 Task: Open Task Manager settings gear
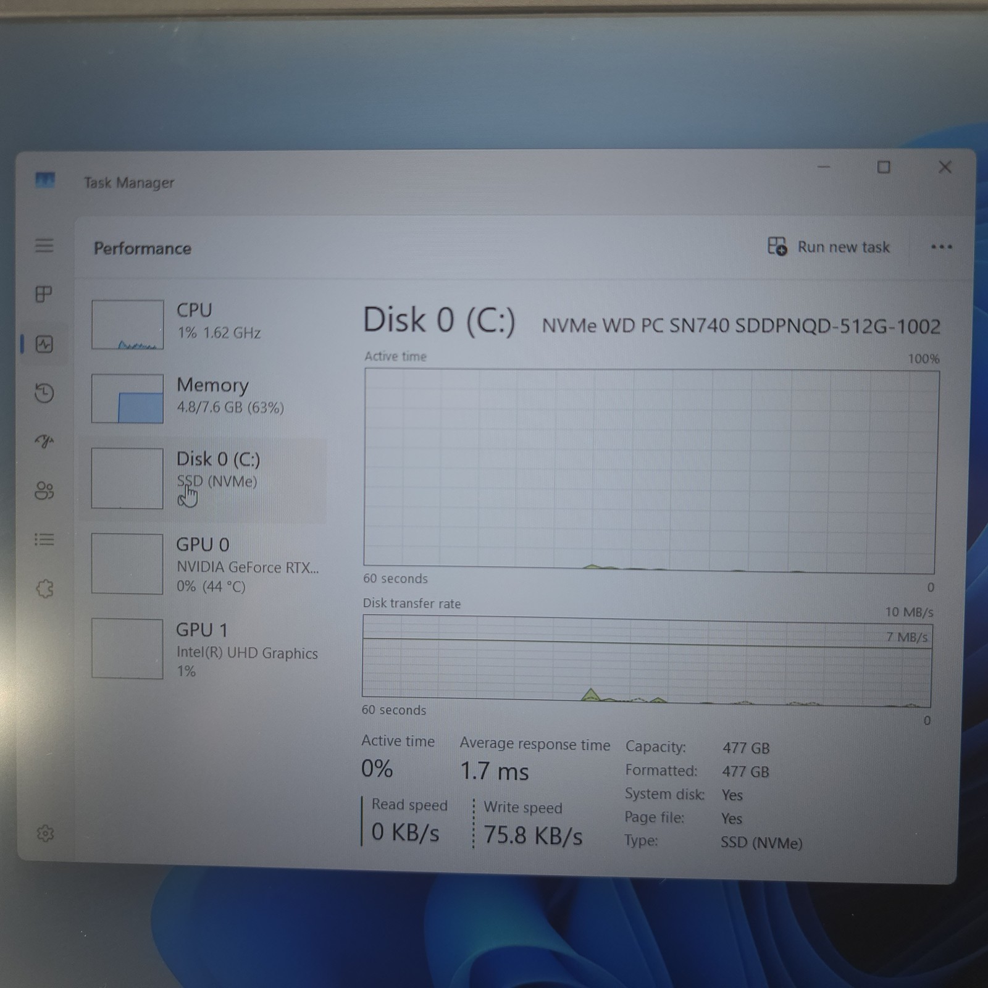point(45,834)
